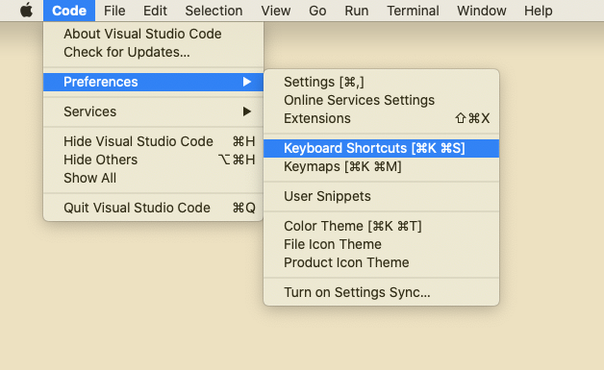Choose Hide Visual Studio Code
The width and height of the screenshot is (604, 370).
pos(153,141)
